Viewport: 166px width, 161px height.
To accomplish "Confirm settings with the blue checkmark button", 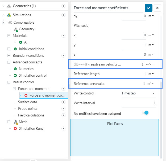I will coord(148,8).
